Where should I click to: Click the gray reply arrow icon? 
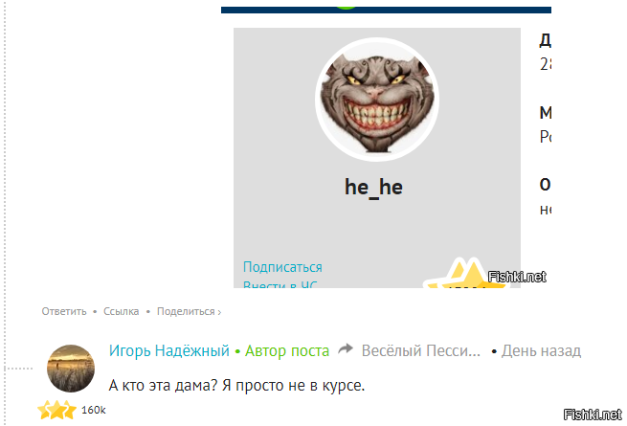click(x=346, y=350)
